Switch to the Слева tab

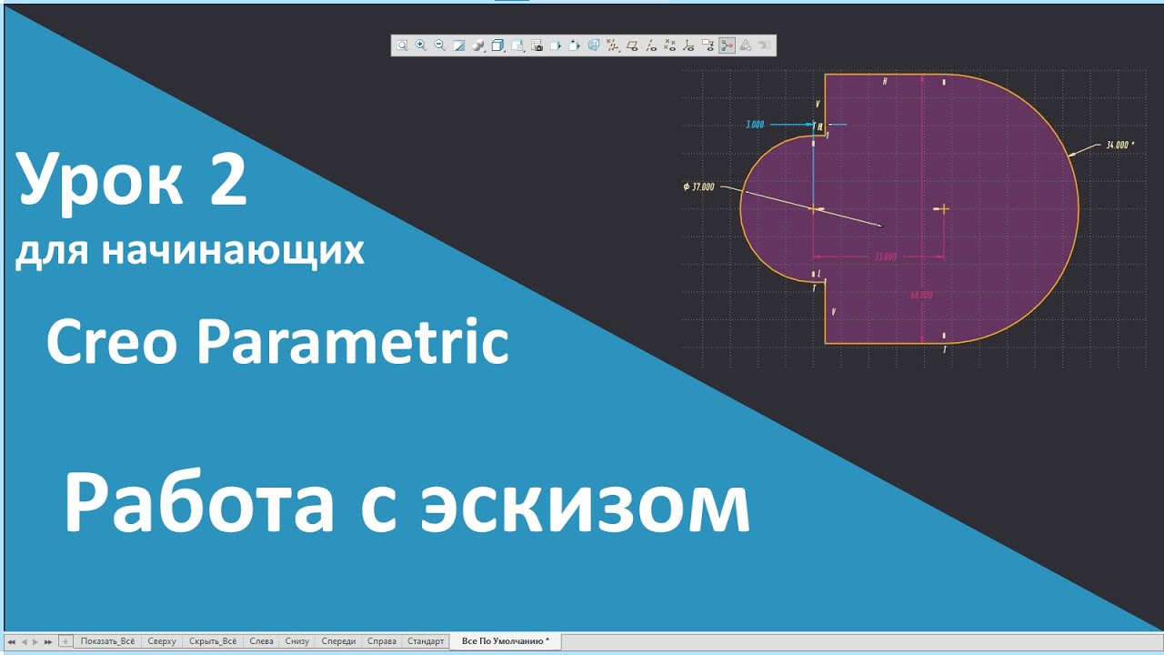pyautogui.click(x=261, y=641)
